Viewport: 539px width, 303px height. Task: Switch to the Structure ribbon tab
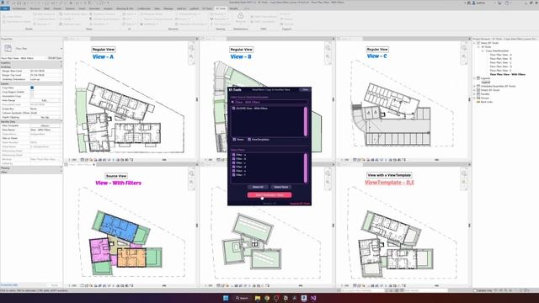point(35,8)
